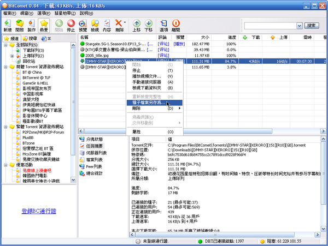Collapse the 全部隊列(5) tree node
Image resolution: width=328 pixels, height=246 pixels.
(5, 45)
